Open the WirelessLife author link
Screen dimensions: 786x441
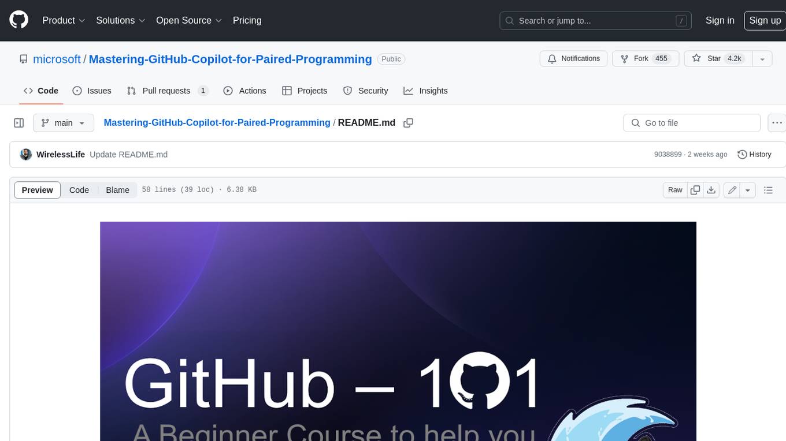pyautogui.click(x=61, y=154)
